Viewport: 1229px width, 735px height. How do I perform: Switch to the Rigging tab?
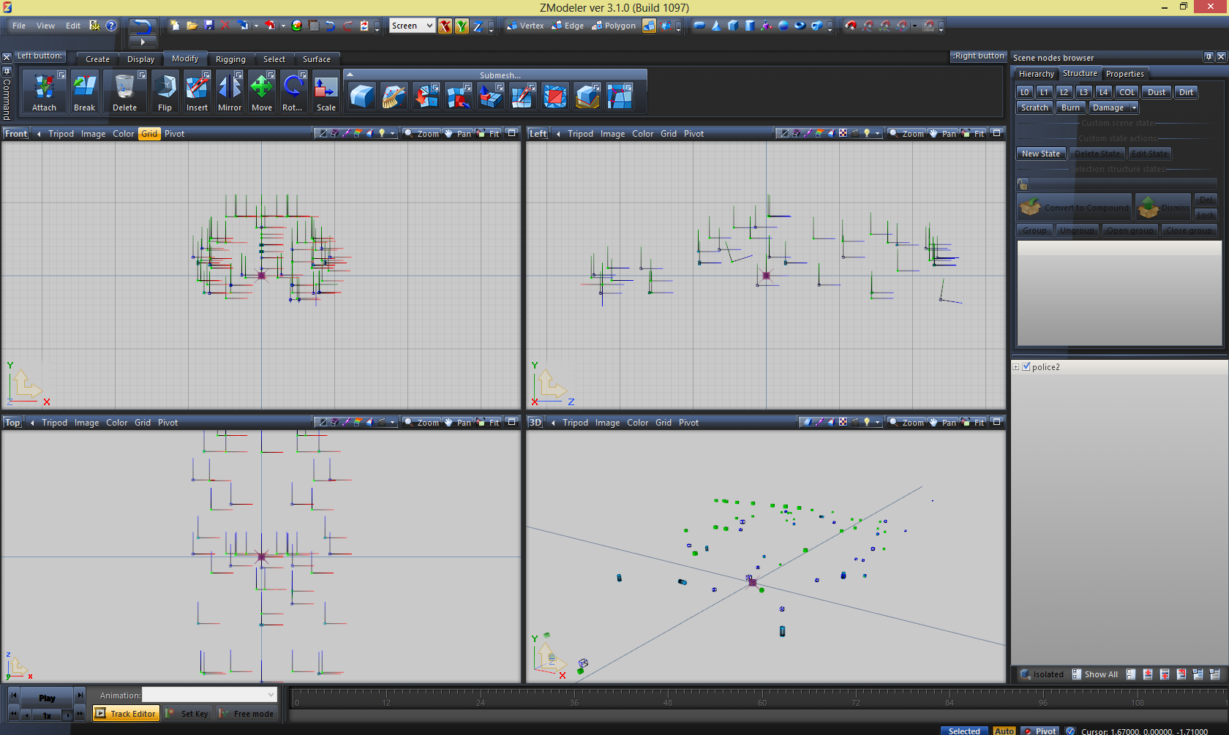[x=230, y=59]
